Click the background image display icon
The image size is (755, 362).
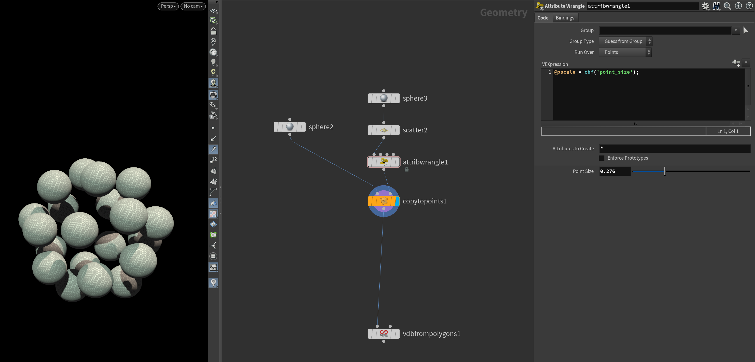[213, 267]
